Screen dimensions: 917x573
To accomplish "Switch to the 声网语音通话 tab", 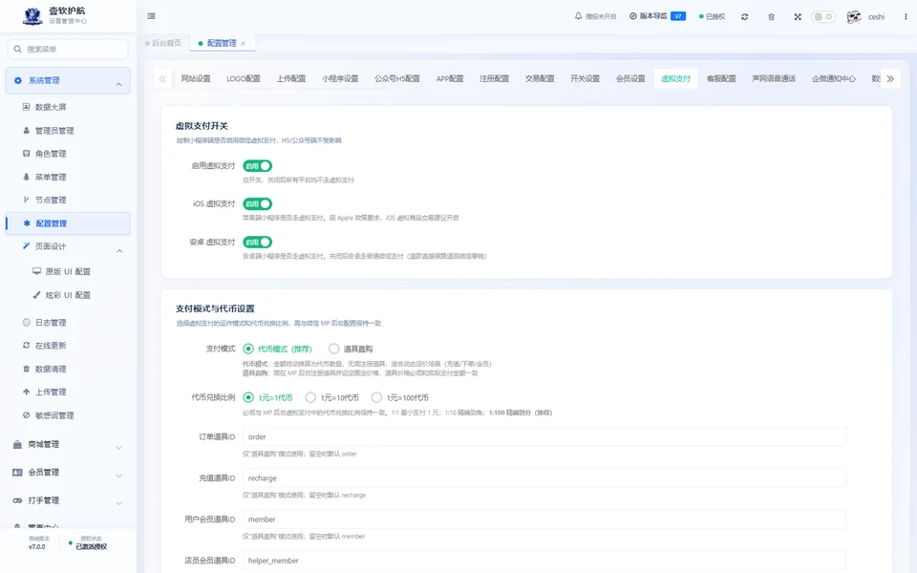I will coord(774,78).
